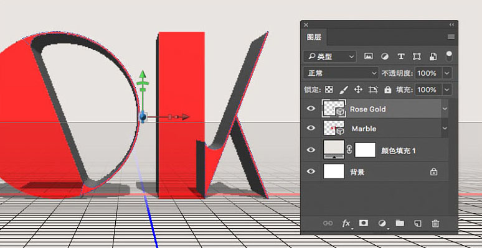Collapse the panel with double arrows
Image resolution: width=482 pixels, height=248 pixels.
(451, 25)
